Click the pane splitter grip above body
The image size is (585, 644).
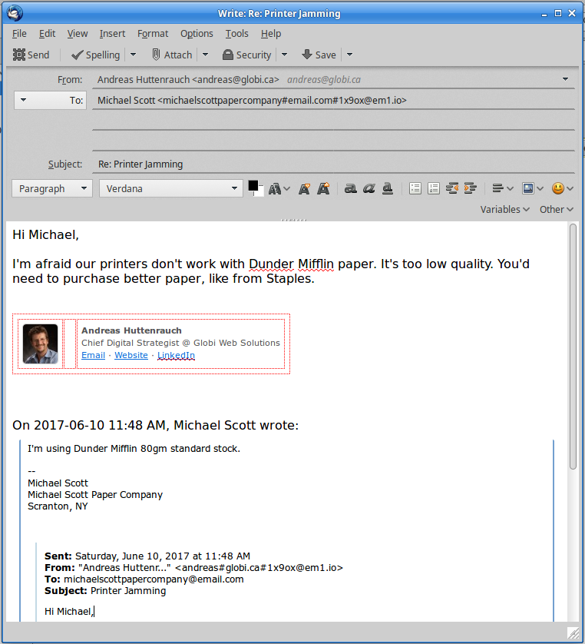(x=293, y=220)
